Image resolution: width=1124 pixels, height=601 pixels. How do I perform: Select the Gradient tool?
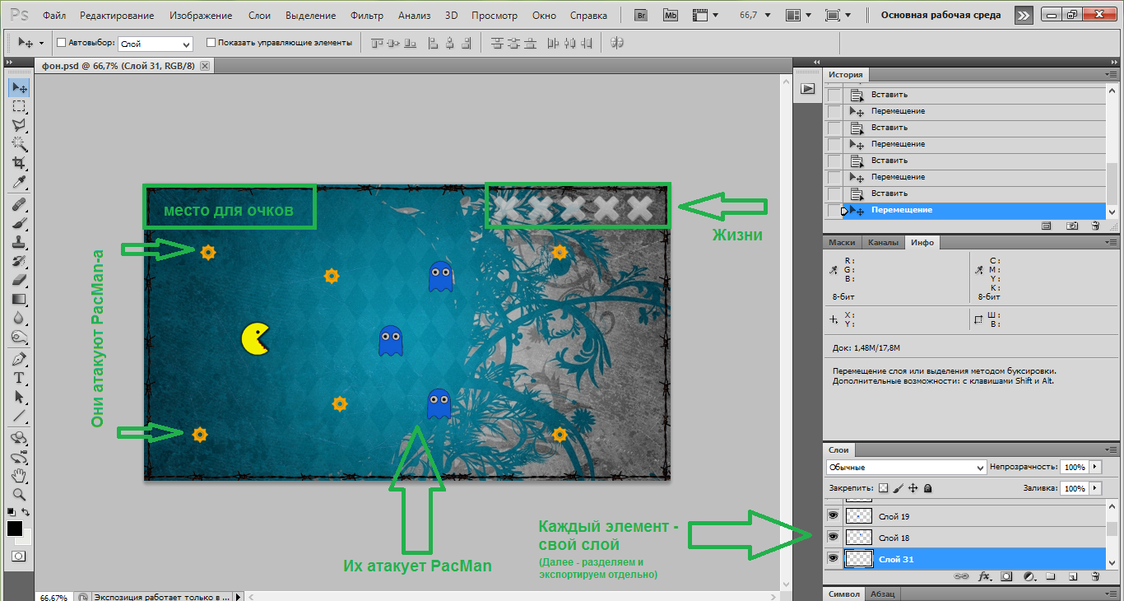point(19,299)
